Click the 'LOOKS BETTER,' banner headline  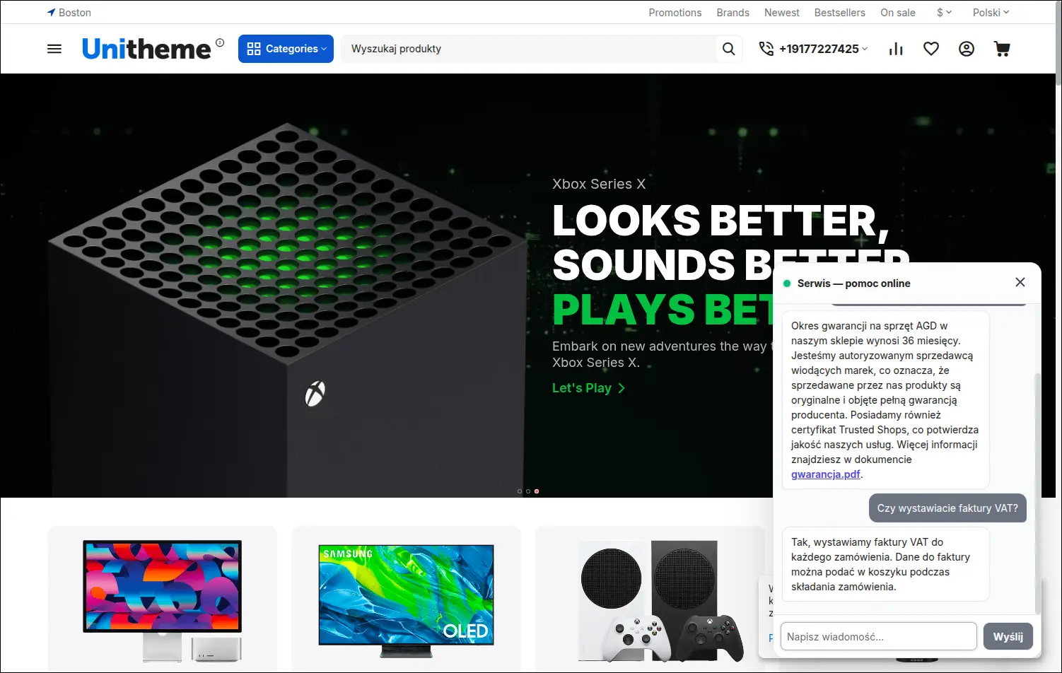click(x=720, y=221)
